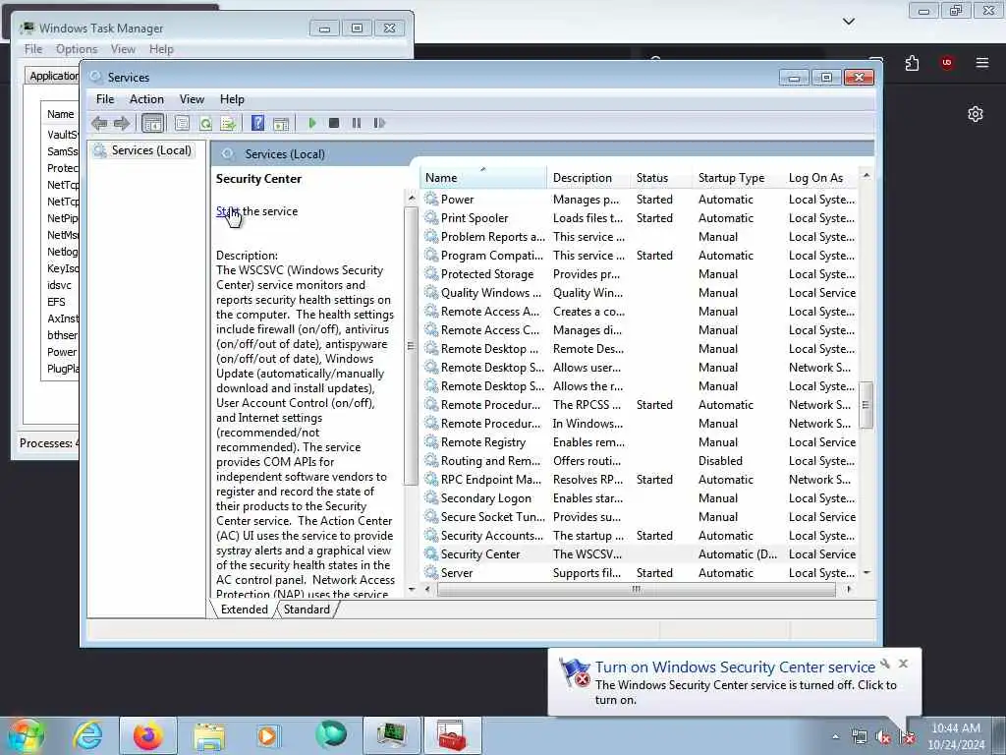Show hidden tray icons arrow
Image resolution: width=1006 pixels, height=755 pixels.
click(x=835, y=736)
